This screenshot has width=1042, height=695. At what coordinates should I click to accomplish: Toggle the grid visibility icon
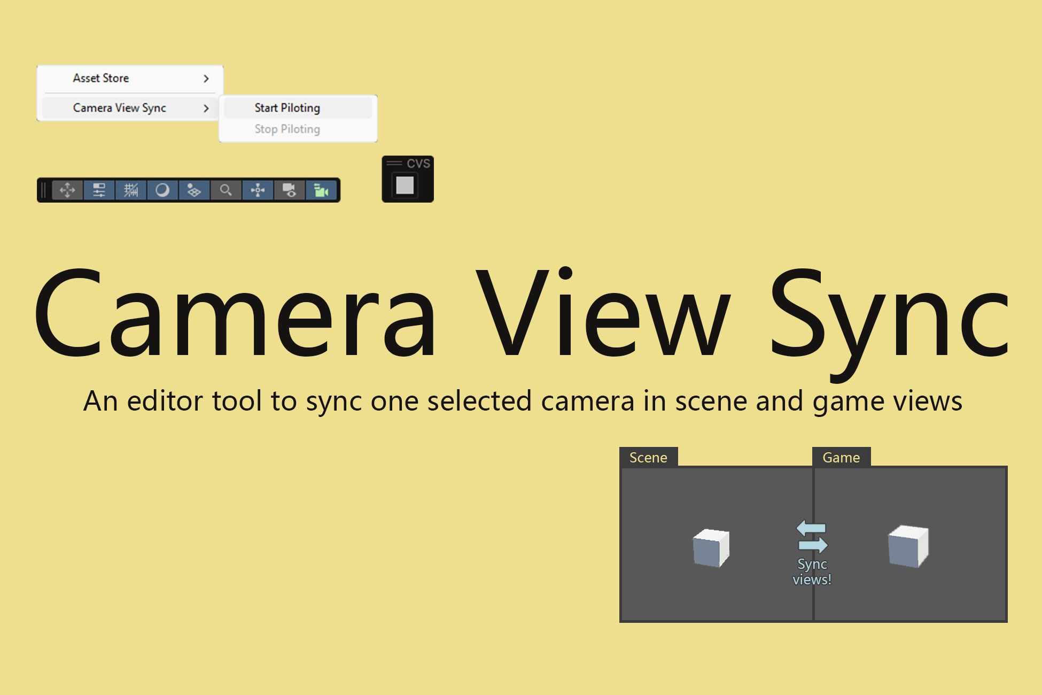coord(130,191)
